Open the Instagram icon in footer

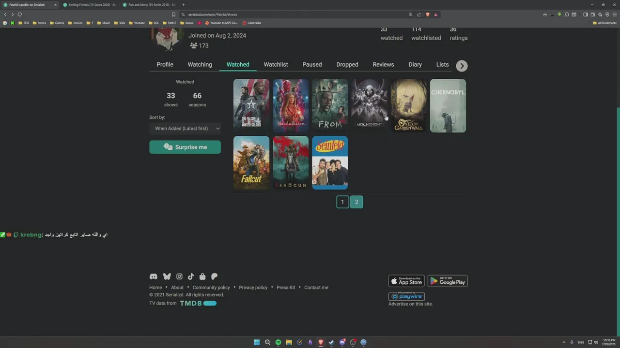[179, 276]
